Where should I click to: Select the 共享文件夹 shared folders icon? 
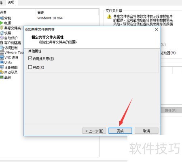click(x=2, y=28)
